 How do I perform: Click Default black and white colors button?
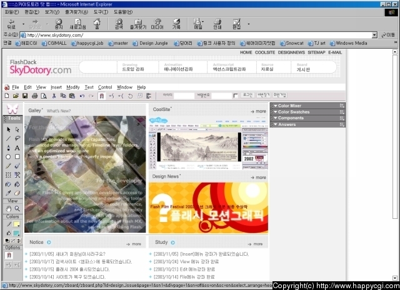7,241
